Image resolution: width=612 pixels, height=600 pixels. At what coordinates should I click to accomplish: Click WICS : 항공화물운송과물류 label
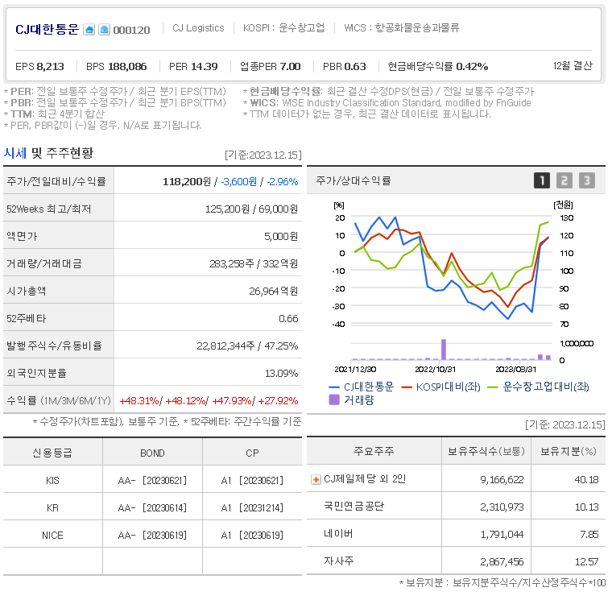402,28
